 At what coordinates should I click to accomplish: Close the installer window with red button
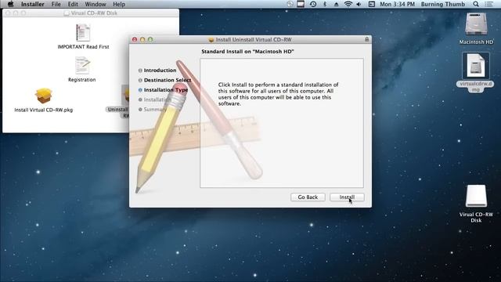pyautogui.click(x=135, y=39)
